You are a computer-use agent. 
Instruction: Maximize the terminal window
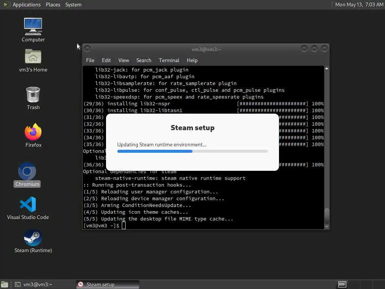314,49
